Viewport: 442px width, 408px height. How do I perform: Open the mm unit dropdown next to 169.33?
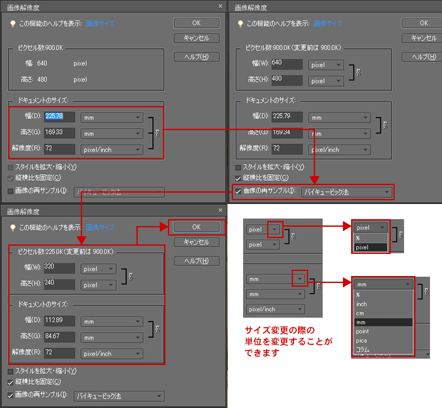112,134
